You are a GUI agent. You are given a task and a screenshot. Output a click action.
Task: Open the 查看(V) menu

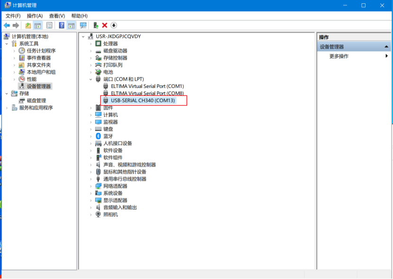point(57,16)
